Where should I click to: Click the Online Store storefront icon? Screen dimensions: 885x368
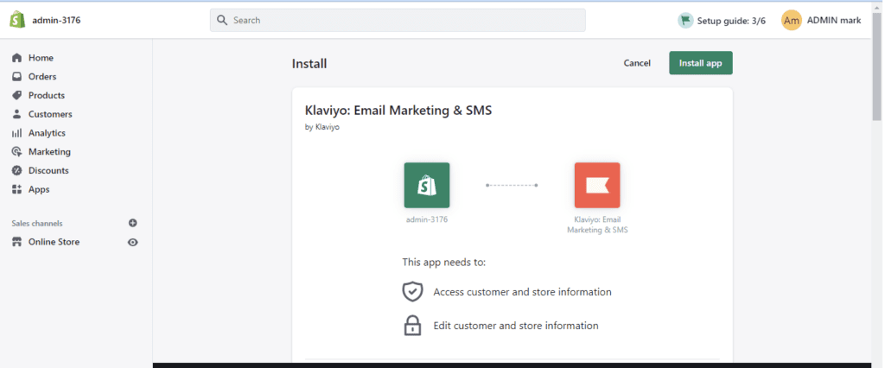click(17, 242)
